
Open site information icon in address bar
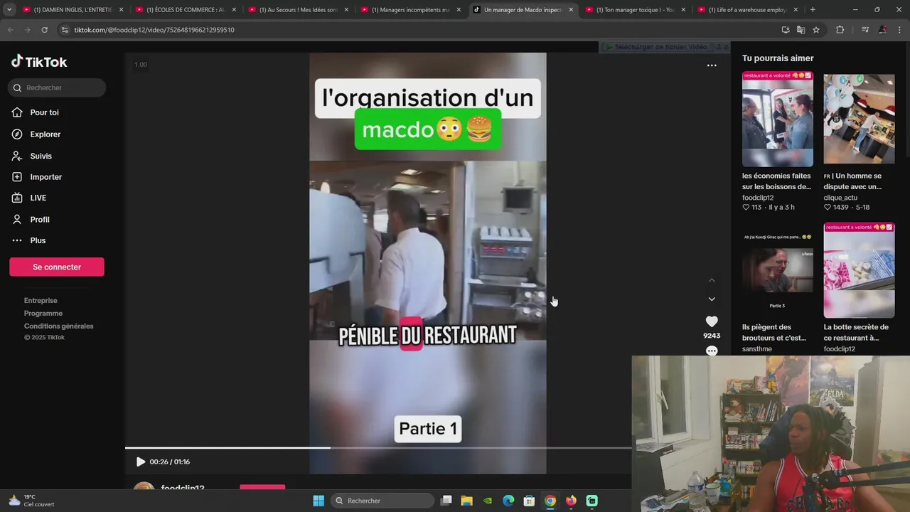tap(65, 30)
